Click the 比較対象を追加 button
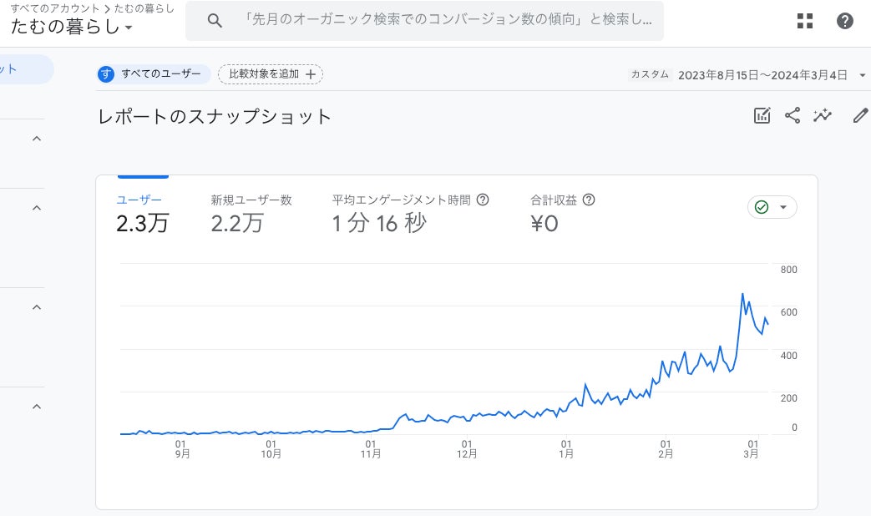871x516 pixels. [x=271, y=74]
